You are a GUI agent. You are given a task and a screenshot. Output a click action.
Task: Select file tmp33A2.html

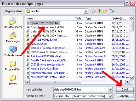pos(39,44)
